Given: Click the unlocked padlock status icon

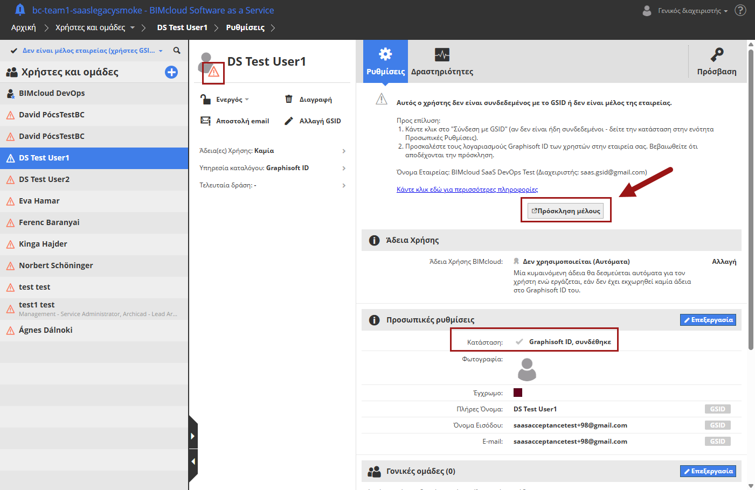Looking at the screenshot, I should tap(205, 99).
